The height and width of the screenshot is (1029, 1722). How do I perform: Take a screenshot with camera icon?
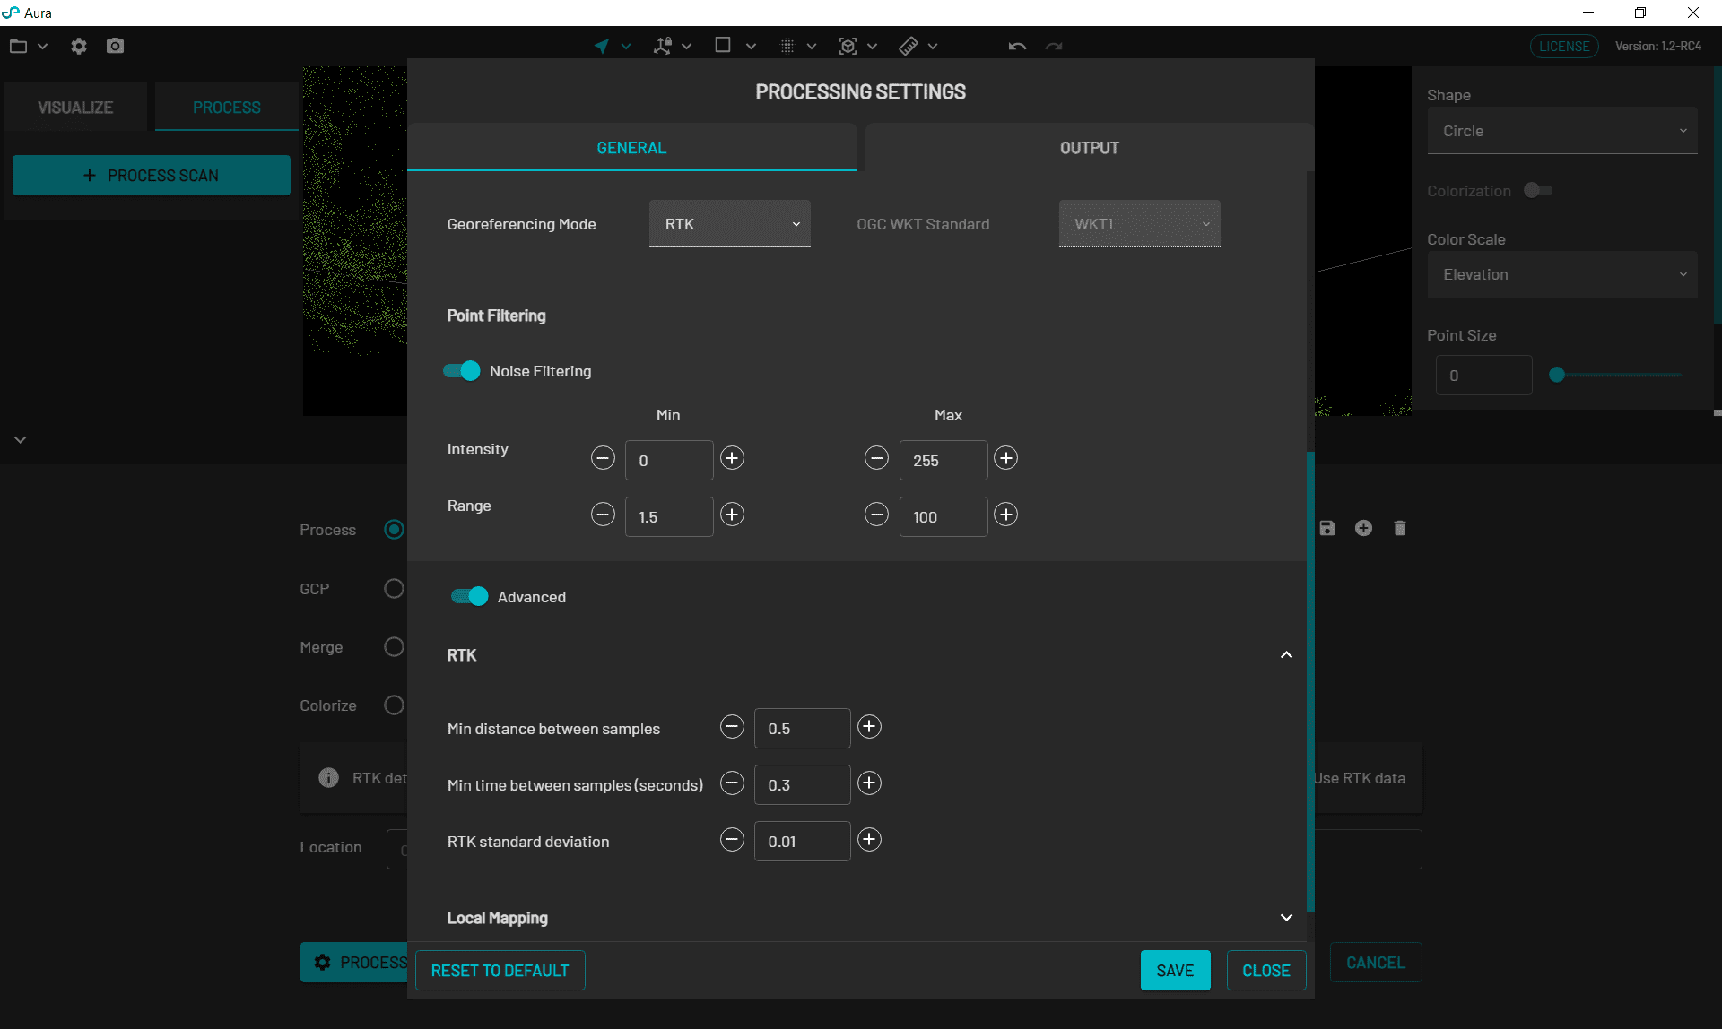[x=115, y=46]
